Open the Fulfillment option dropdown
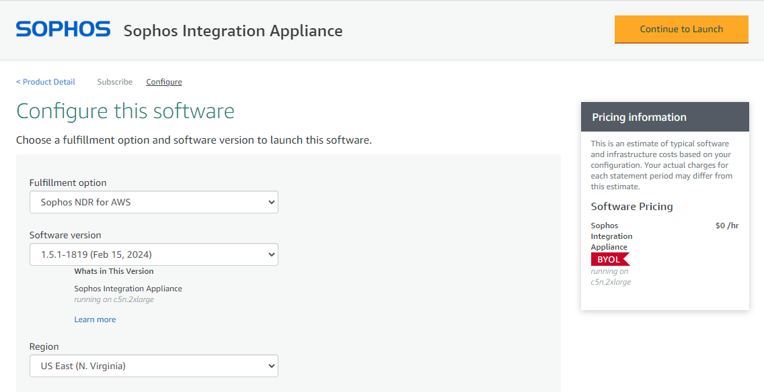Screen dimensions: 764x392 [153, 202]
